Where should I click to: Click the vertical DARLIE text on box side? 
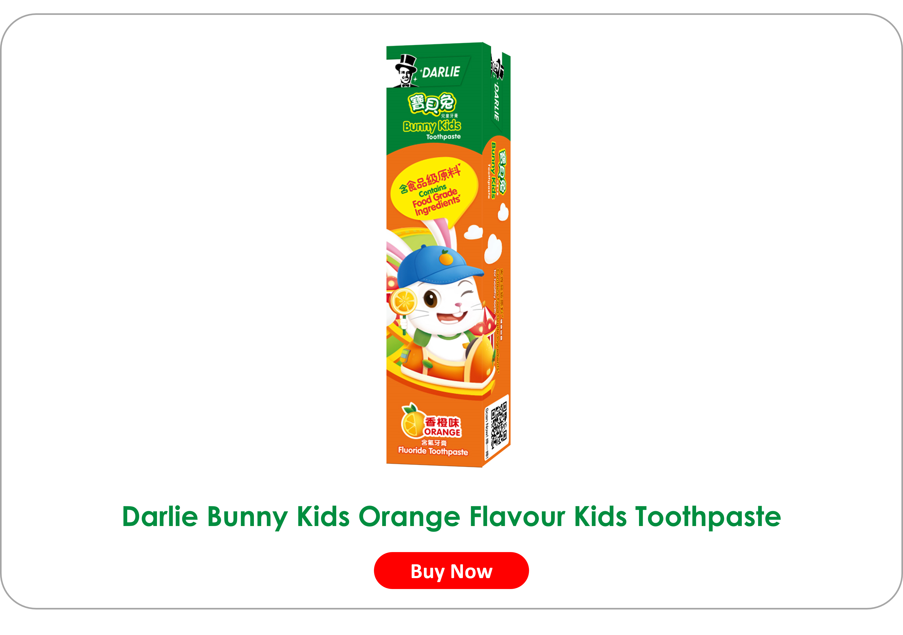point(496,102)
